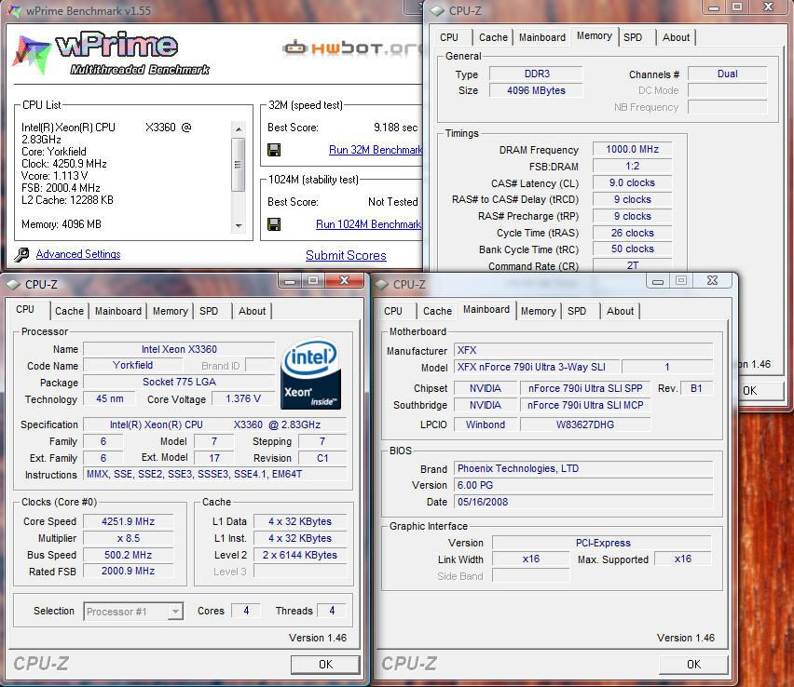Open Run 32M Benchmark link
The width and height of the screenshot is (794, 687).
tap(376, 150)
